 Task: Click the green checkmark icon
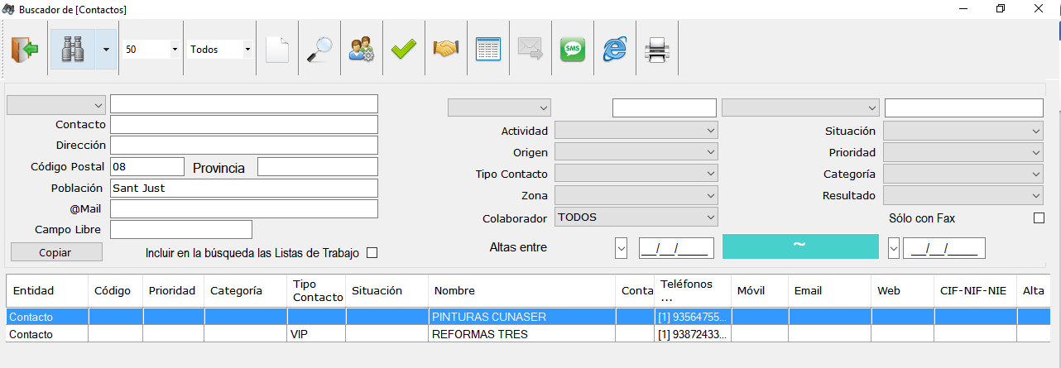click(x=404, y=50)
